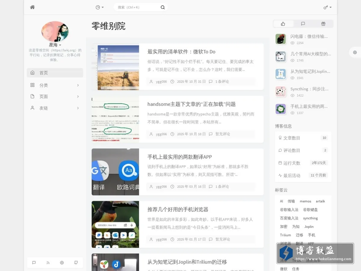
Task: Open article 手机上最实用的两款翻译APP
Action: tap(180, 157)
